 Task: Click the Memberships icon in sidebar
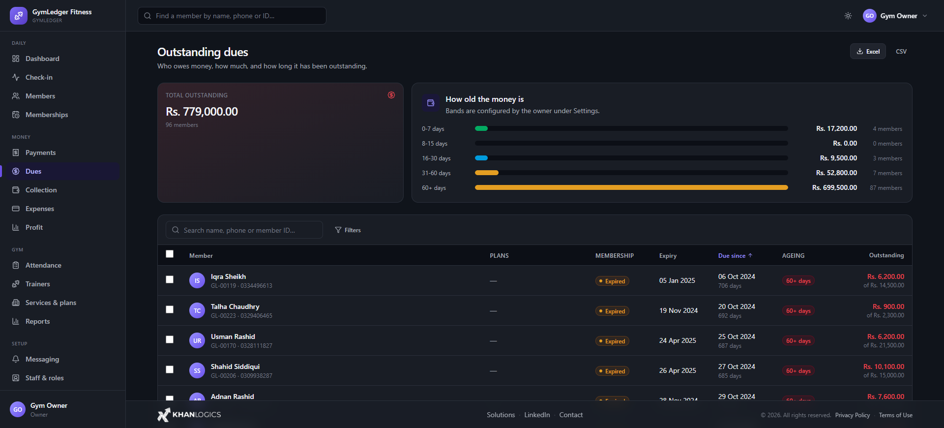(16, 115)
